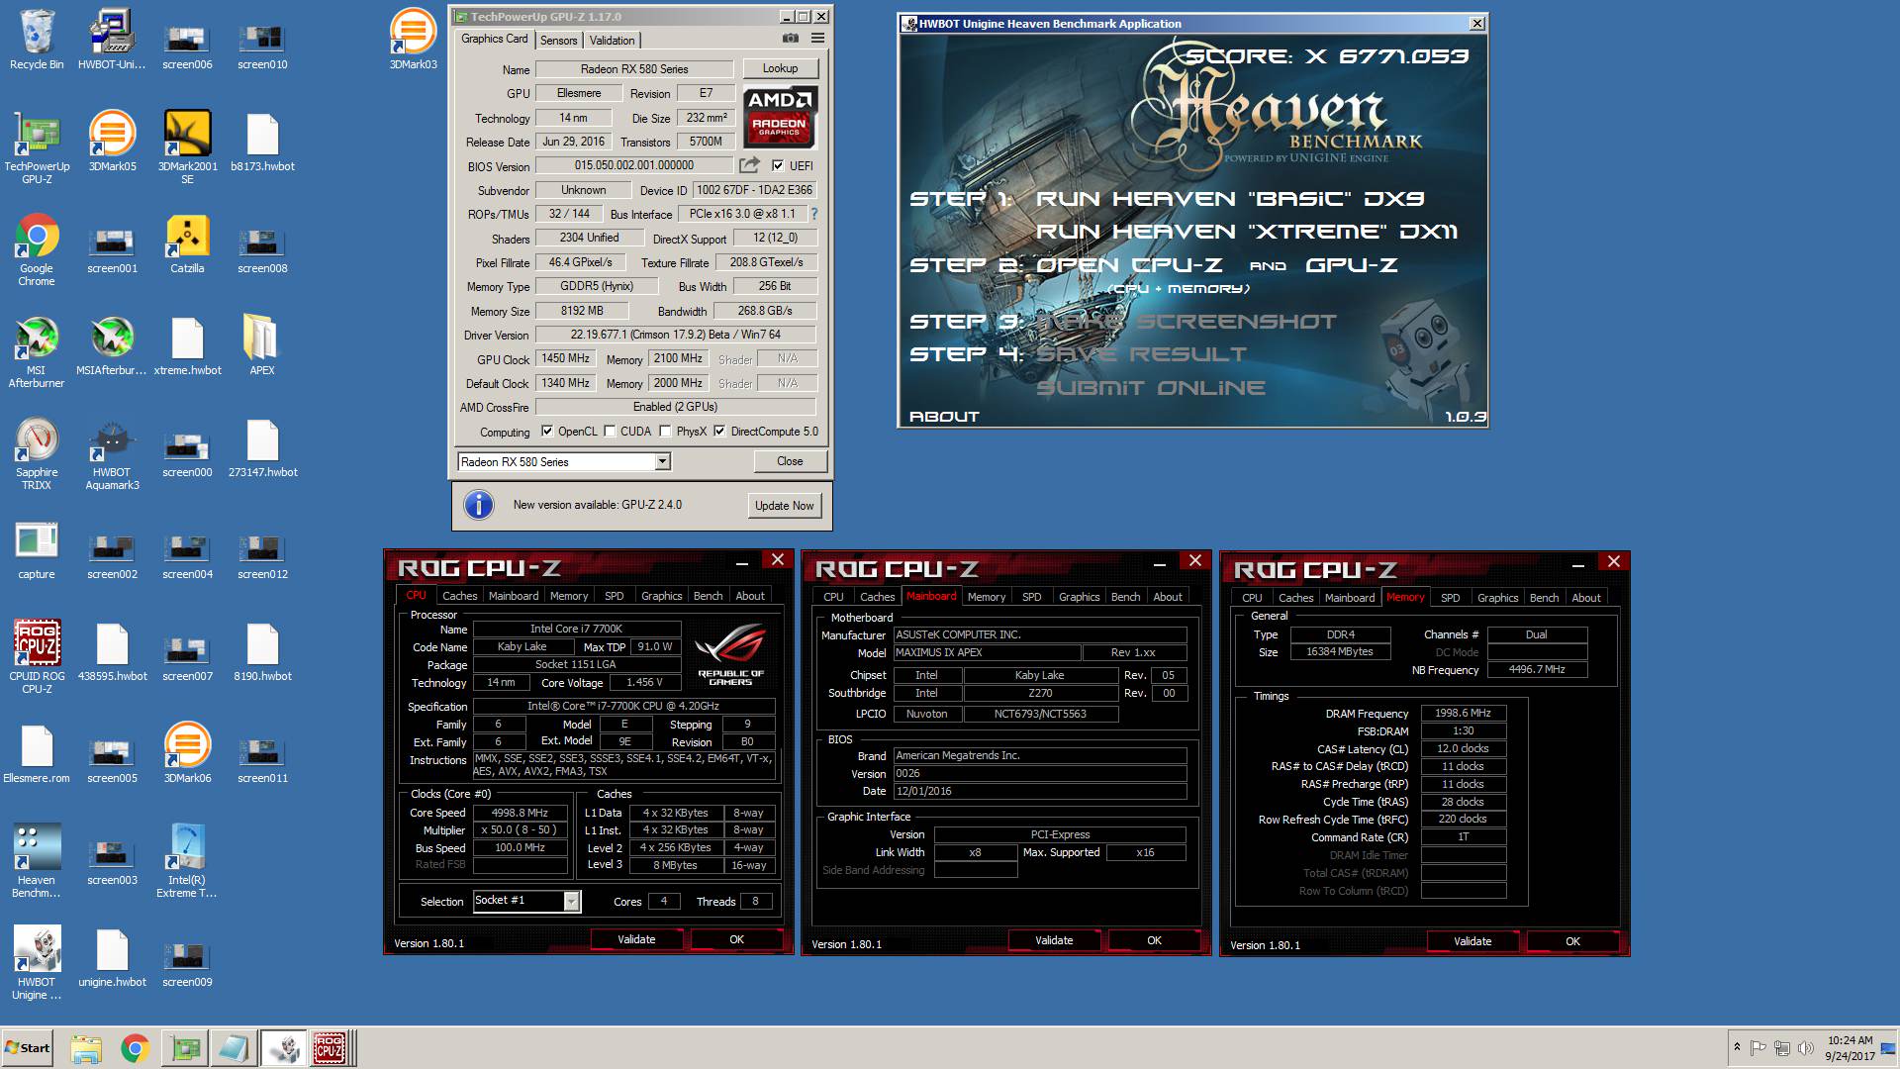Click the Lookup button in GPU-Z
This screenshot has height=1069, width=1900.
780,68
